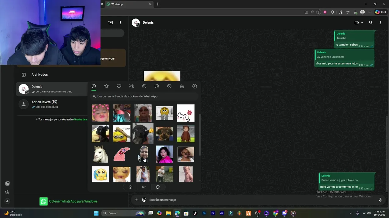Open new chat icon in sidebar header
The image size is (389, 218).
tap(111, 23)
